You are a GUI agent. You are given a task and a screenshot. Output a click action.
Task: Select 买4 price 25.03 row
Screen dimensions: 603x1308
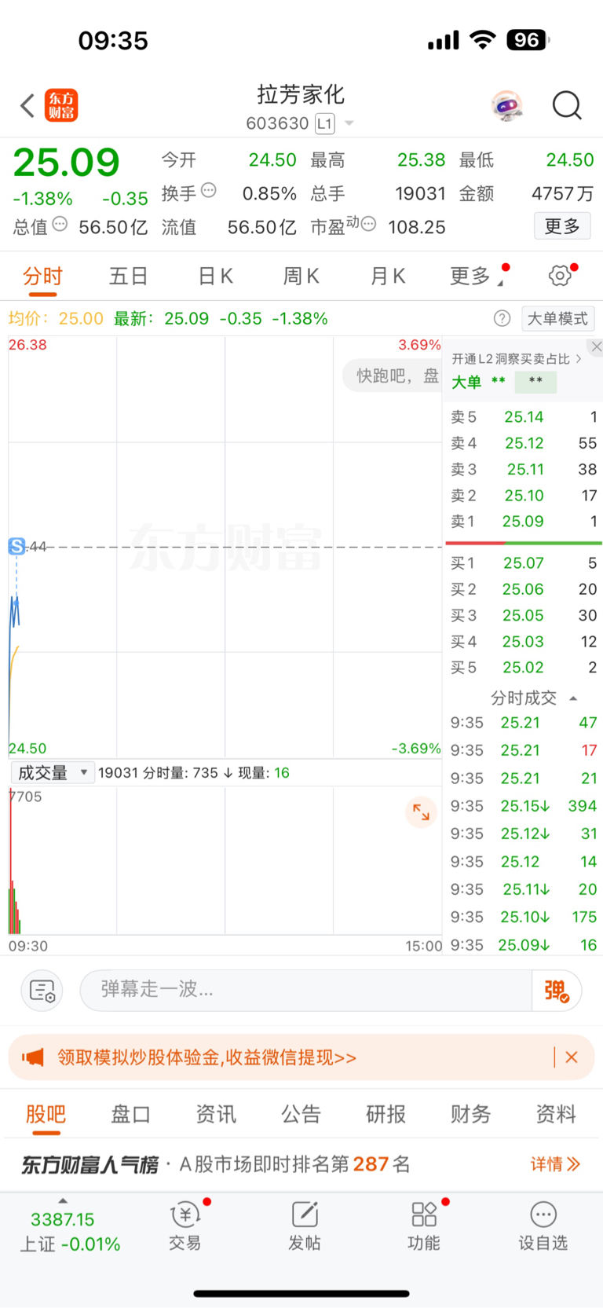(x=524, y=642)
